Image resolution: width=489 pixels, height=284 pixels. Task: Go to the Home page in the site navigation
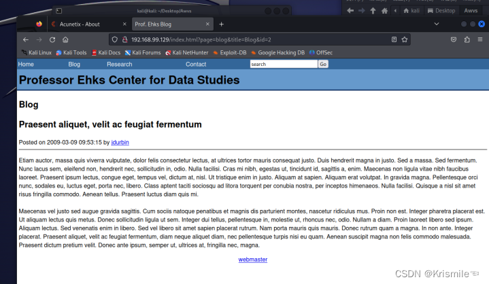(x=26, y=64)
